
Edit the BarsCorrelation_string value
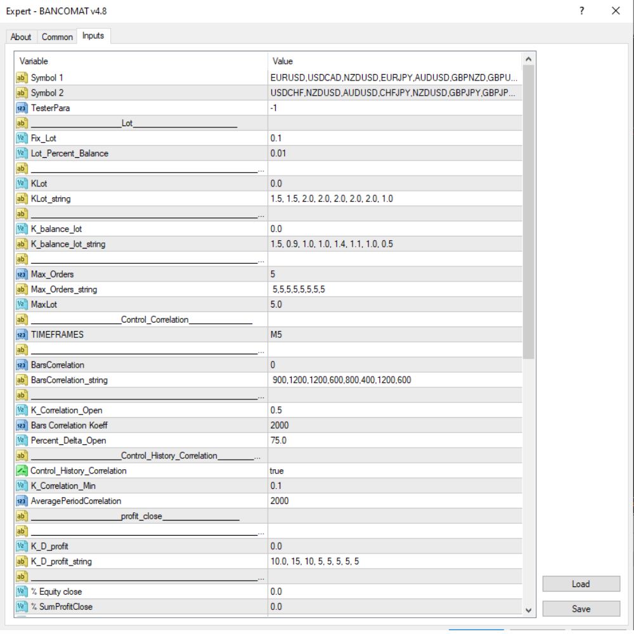(394, 380)
